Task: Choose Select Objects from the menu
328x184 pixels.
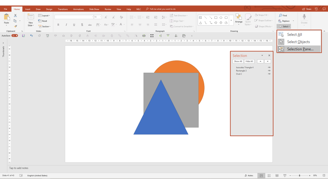Action: (299, 42)
